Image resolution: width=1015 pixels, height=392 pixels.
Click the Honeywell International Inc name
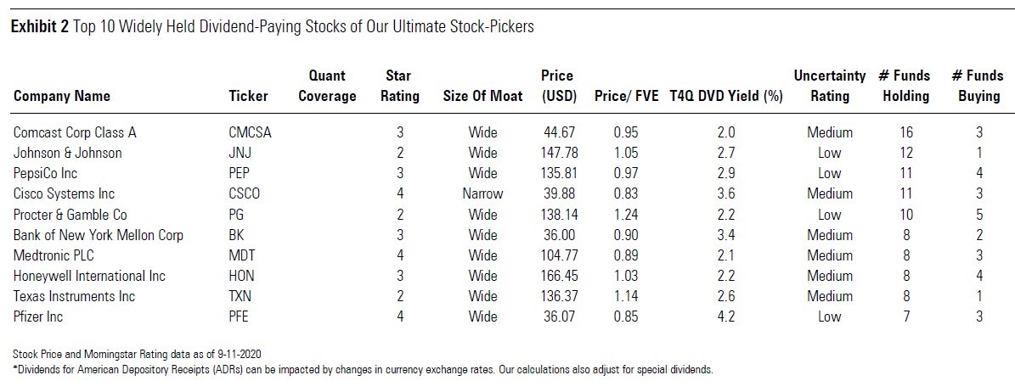89,276
